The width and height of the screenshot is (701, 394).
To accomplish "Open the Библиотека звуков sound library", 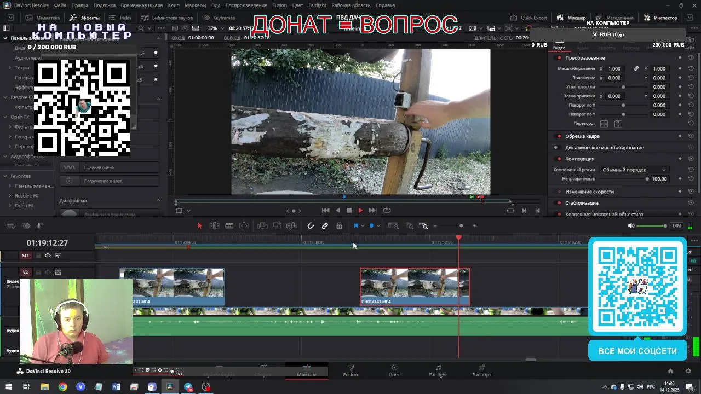I will pyautogui.click(x=167, y=18).
